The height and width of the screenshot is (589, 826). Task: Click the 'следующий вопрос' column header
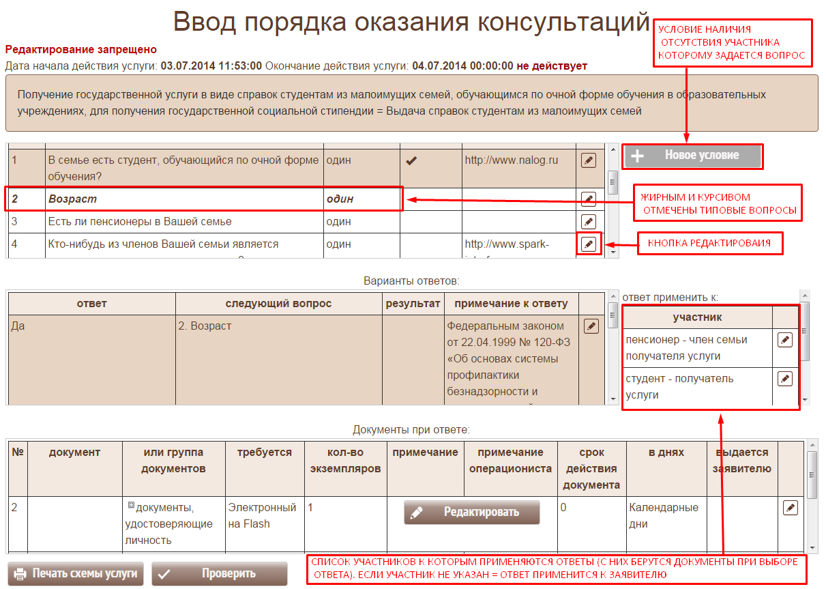pos(278,304)
